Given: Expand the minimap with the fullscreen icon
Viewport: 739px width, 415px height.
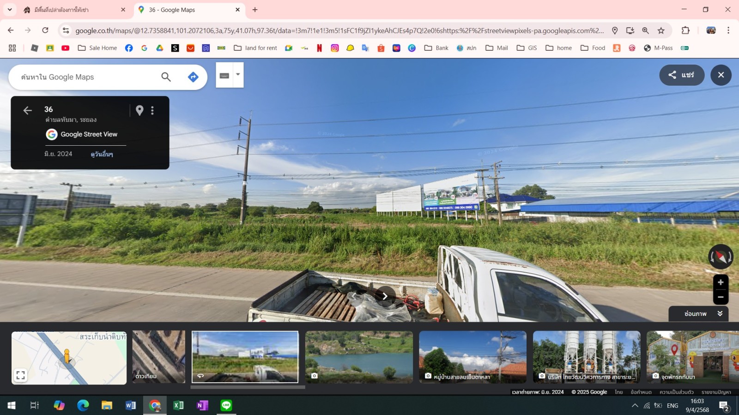Looking at the screenshot, I should pos(20,375).
